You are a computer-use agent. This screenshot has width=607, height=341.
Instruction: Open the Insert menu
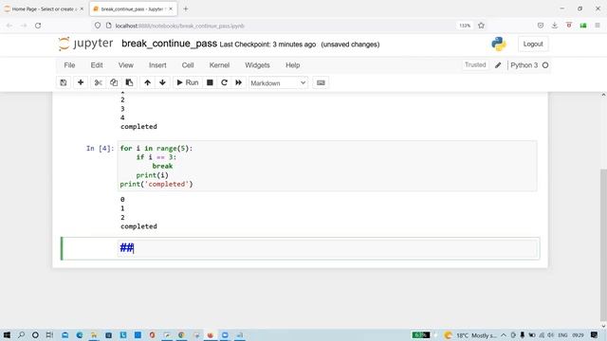tap(157, 65)
